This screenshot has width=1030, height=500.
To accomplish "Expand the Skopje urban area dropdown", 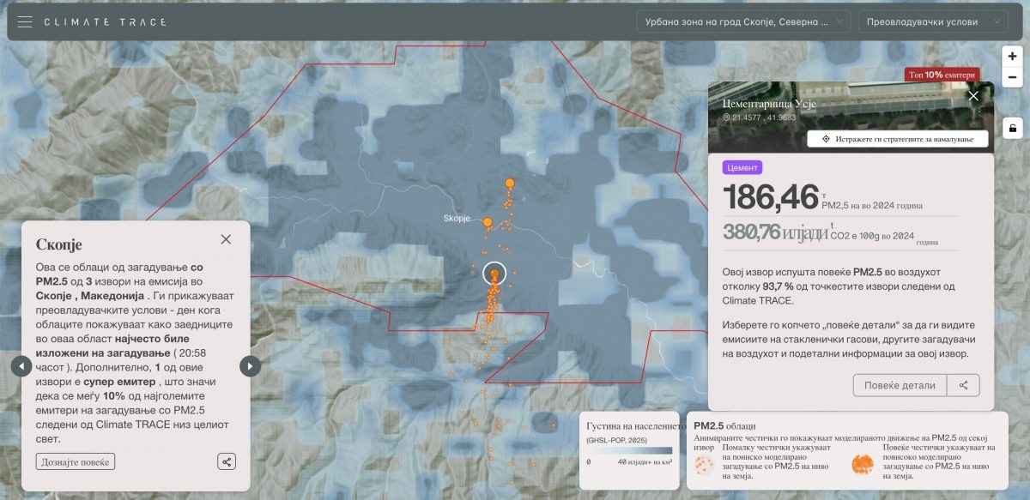I will (743, 21).
